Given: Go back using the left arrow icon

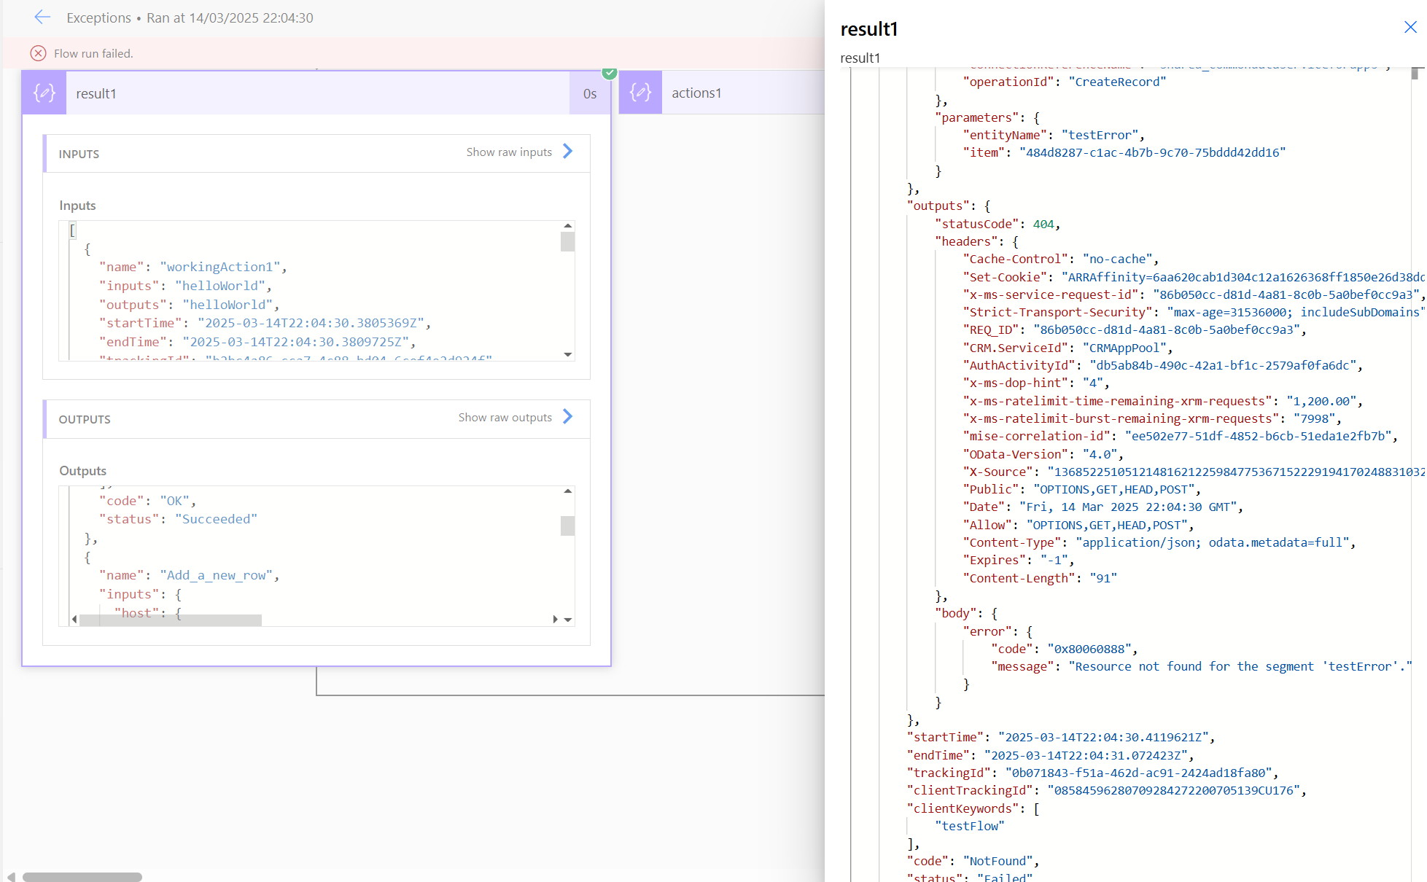Looking at the screenshot, I should (42, 17).
